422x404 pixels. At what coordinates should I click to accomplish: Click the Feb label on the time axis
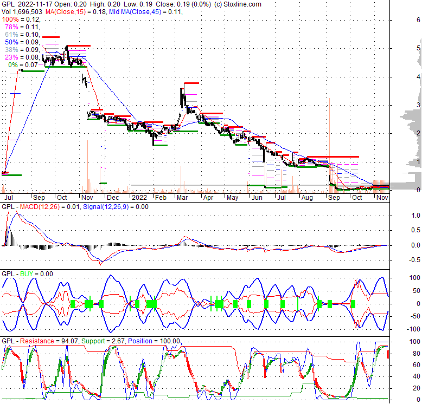point(161,198)
